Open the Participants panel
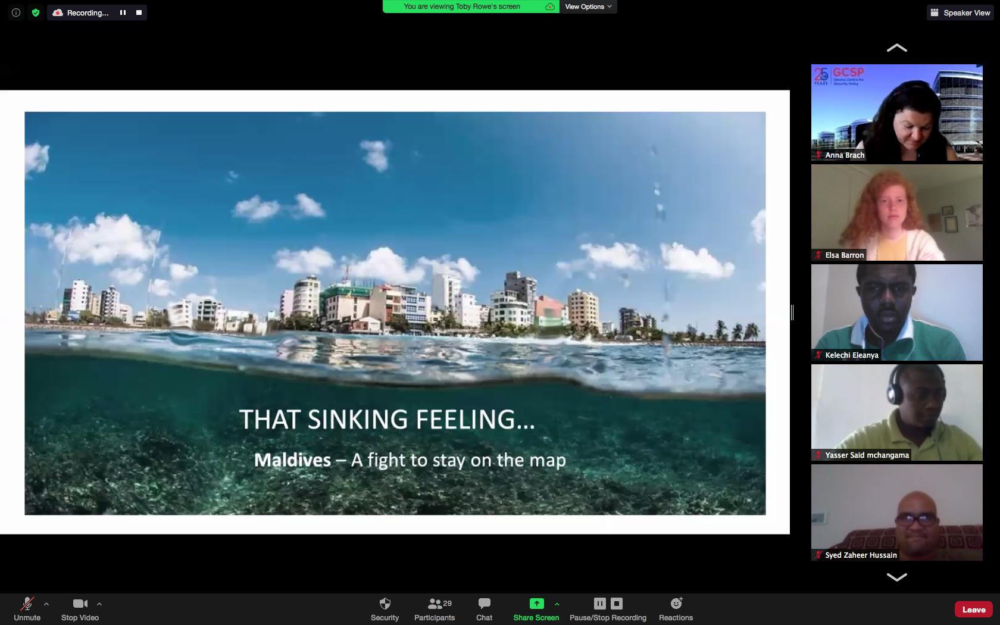The image size is (1000, 625). click(x=435, y=609)
